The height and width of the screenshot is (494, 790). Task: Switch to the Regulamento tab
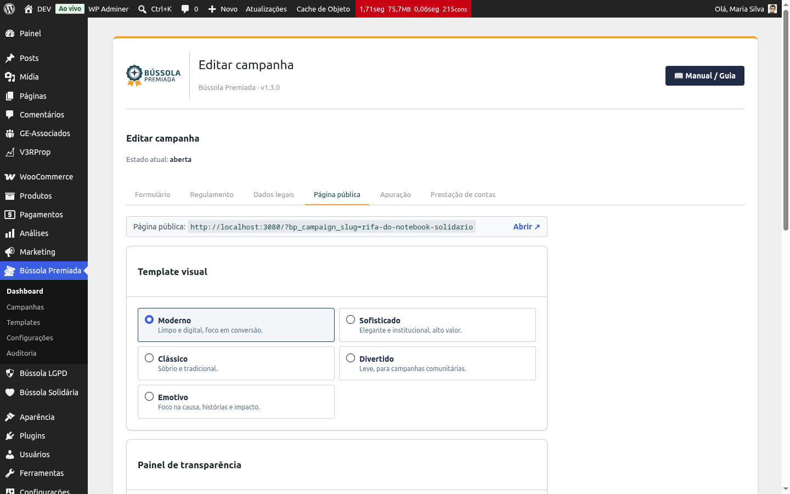pos(212,195)
